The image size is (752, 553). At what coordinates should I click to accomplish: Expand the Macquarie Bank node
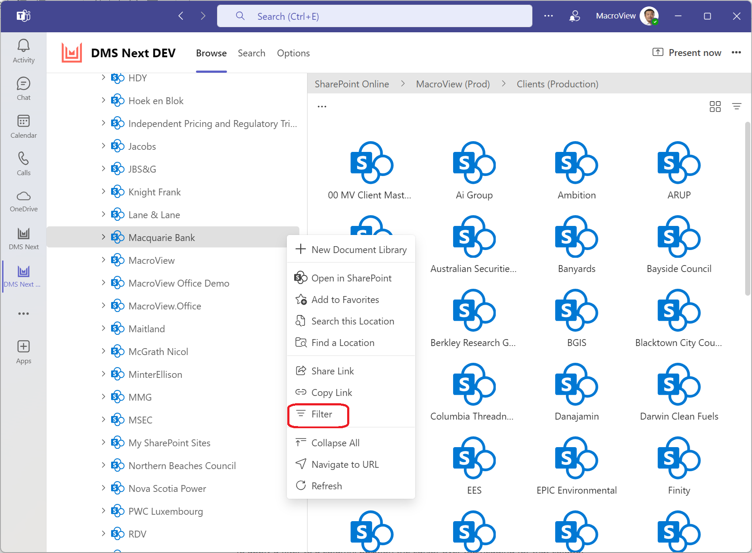tap(103, 237)
